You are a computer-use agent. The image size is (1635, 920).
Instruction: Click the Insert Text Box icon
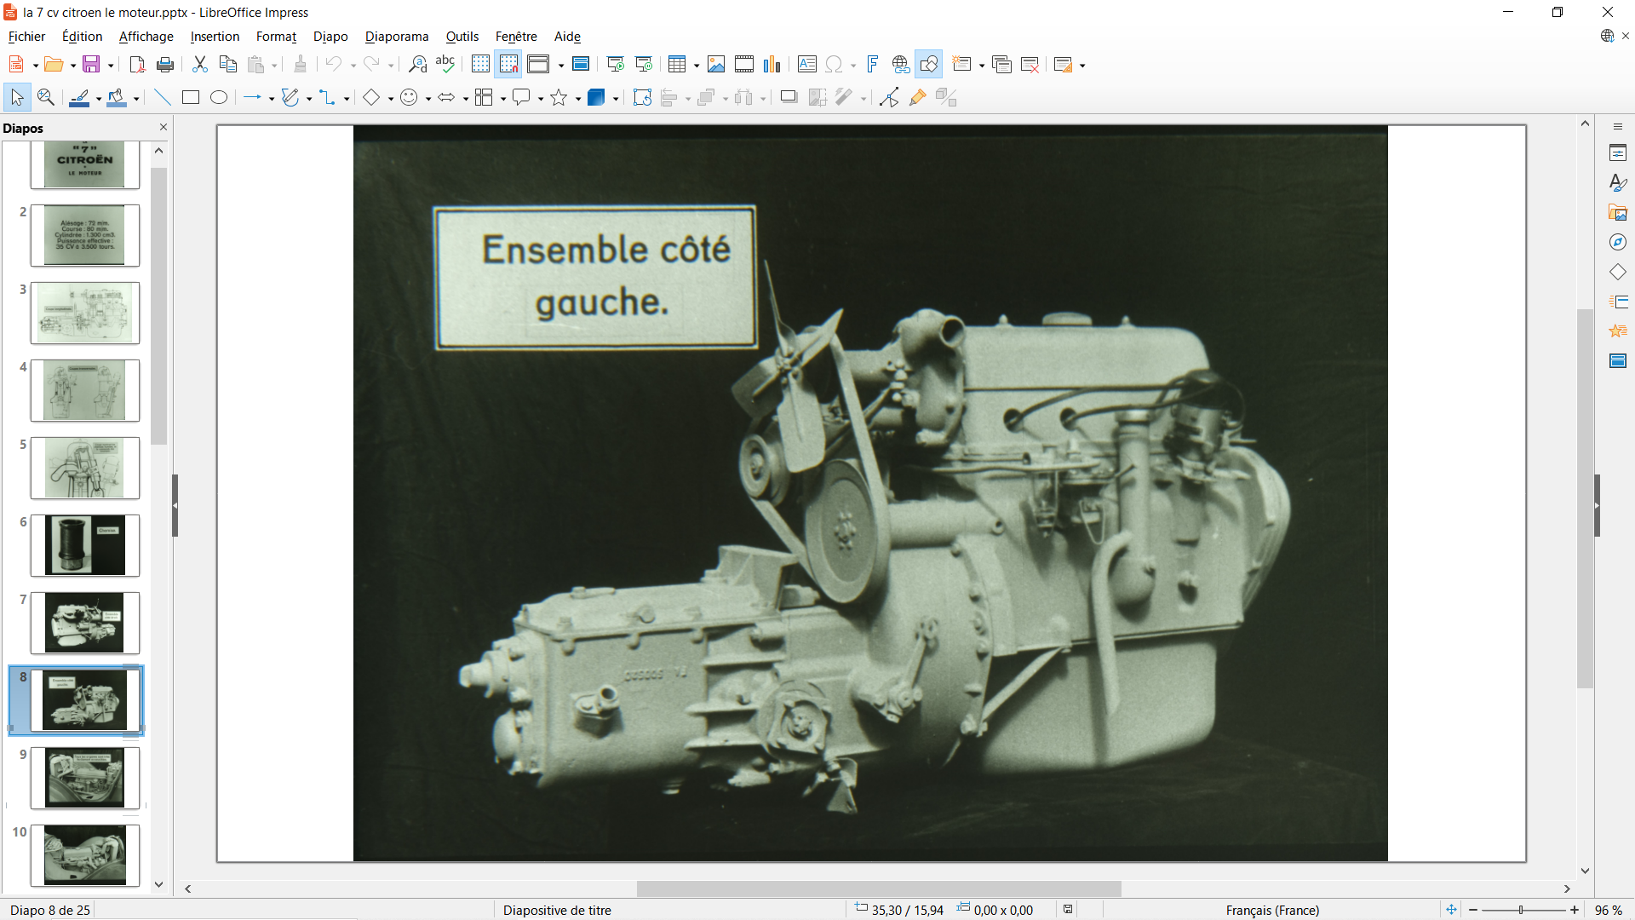point(807,65)
